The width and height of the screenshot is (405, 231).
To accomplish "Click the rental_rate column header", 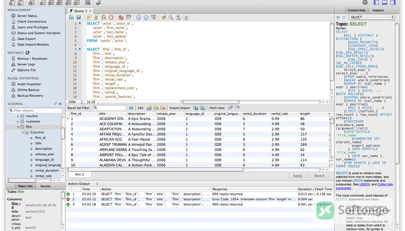I will pyautogui.click(x=285, y=113).
